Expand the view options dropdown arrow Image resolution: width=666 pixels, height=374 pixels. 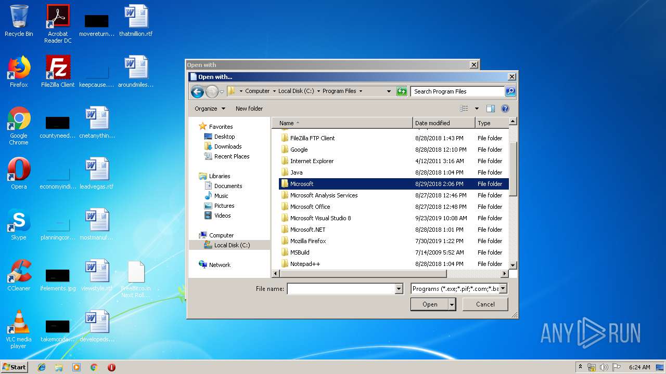coord(477,109)
